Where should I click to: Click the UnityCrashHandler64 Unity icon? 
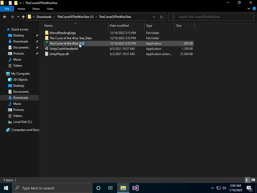47,49
